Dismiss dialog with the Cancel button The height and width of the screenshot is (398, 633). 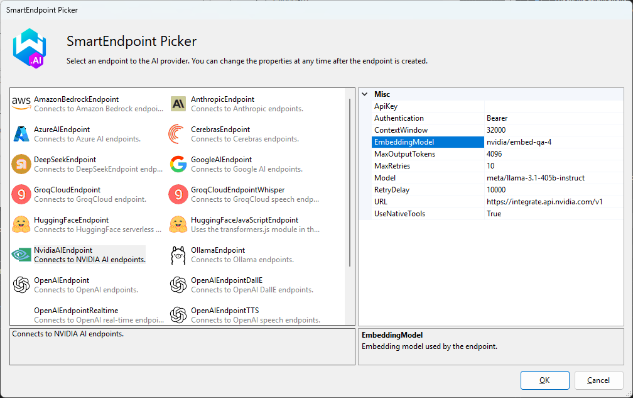point(598,380)
